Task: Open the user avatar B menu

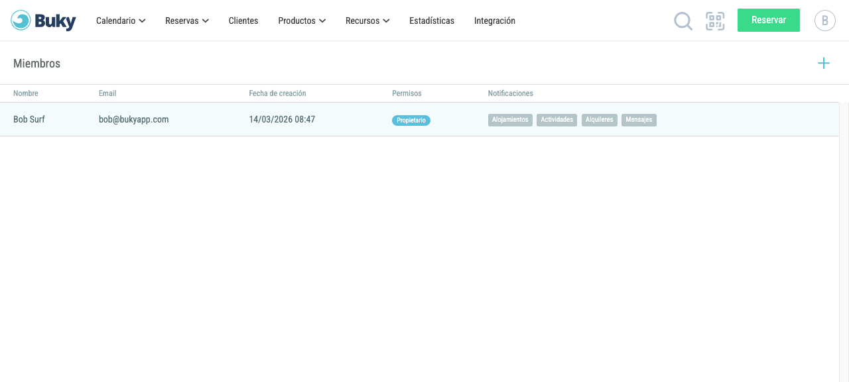Action: click(825, 21)
